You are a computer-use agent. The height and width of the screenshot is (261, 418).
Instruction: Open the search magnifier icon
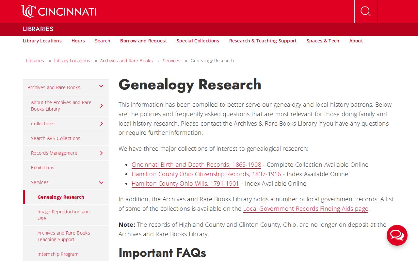click(365, 11)
